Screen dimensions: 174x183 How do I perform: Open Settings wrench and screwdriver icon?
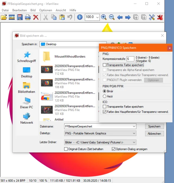pyautogui.click(x=152, y=17)
